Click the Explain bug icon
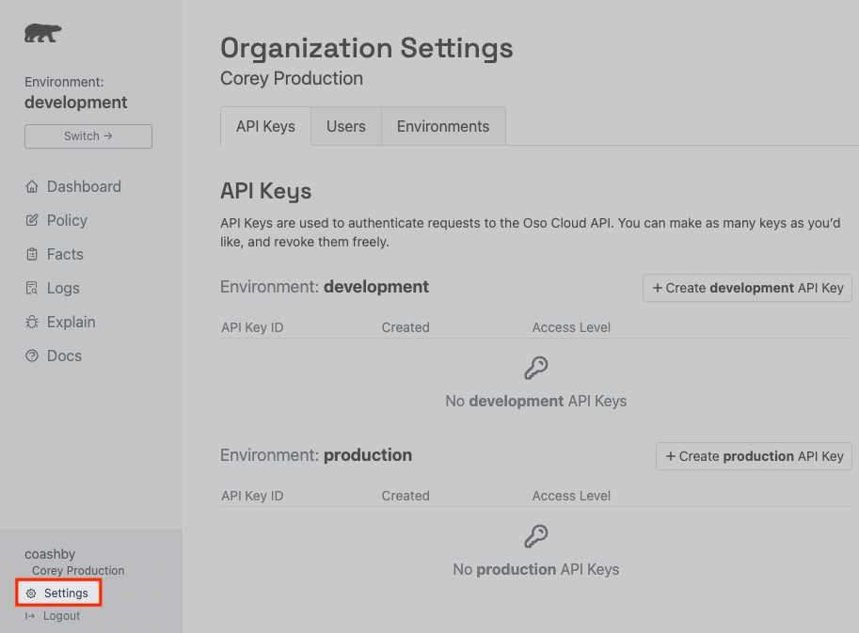The width and height of the screenshot is (859, 633). (32, 322)
